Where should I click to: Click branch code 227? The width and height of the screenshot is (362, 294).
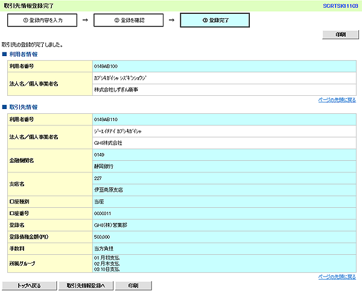[x=98, y=178]
